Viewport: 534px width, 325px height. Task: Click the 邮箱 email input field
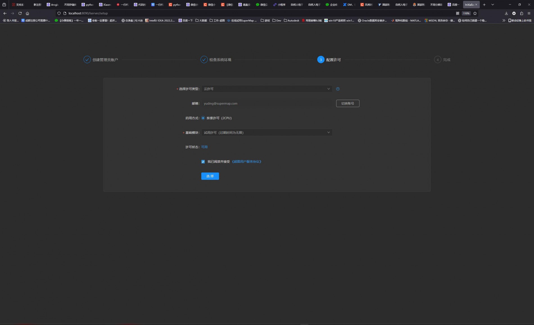pyautogui.click(x=266, y=103)
